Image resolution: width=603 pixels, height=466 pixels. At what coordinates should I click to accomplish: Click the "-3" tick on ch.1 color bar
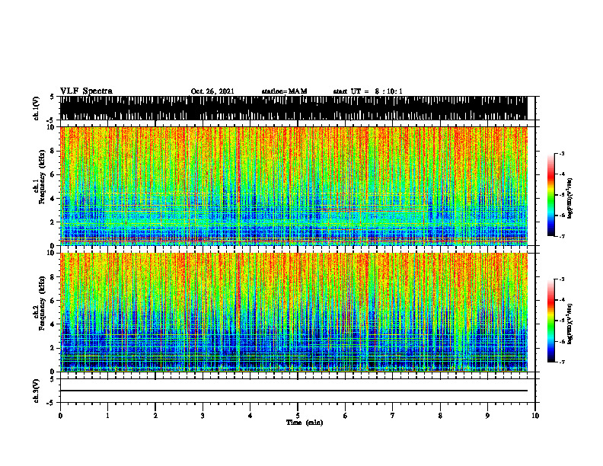[x=562, y=153]
